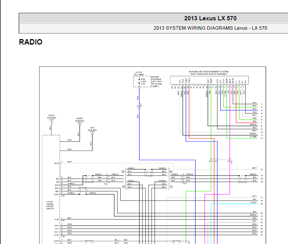Click the "SHIELD" wire label at terminal 21

253,215
